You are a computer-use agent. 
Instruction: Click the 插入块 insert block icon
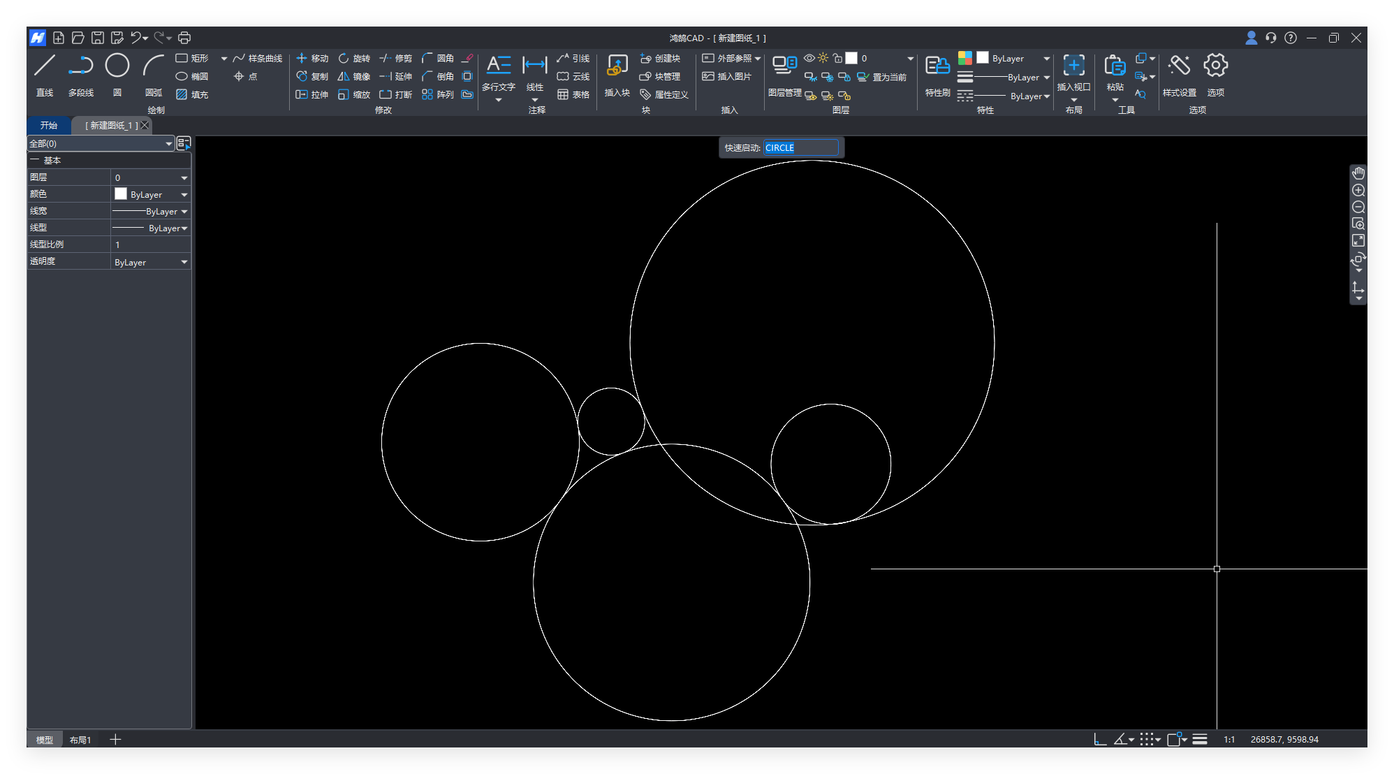(x=617, y=66)
